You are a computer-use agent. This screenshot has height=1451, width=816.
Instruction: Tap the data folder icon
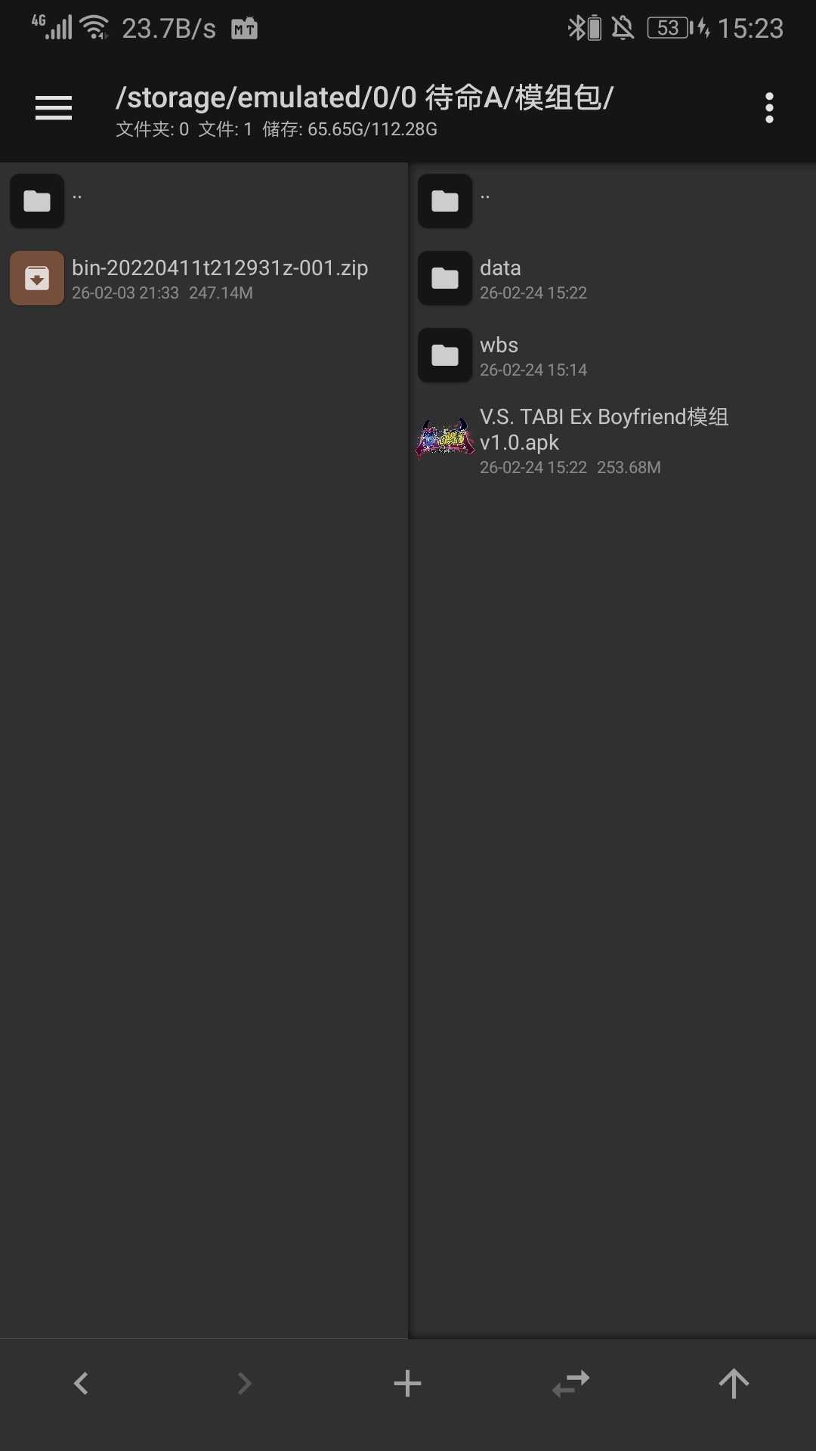tap(445, 278)
